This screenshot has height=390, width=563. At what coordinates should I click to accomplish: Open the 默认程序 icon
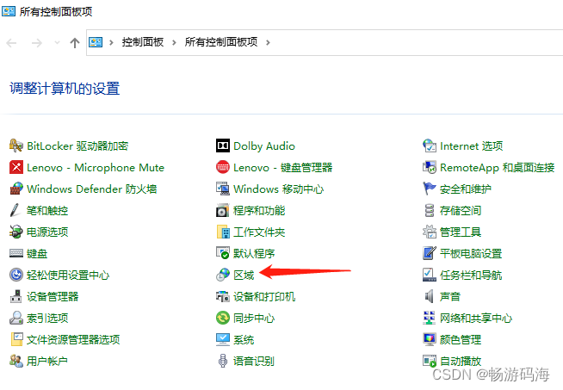click(223, 253)
